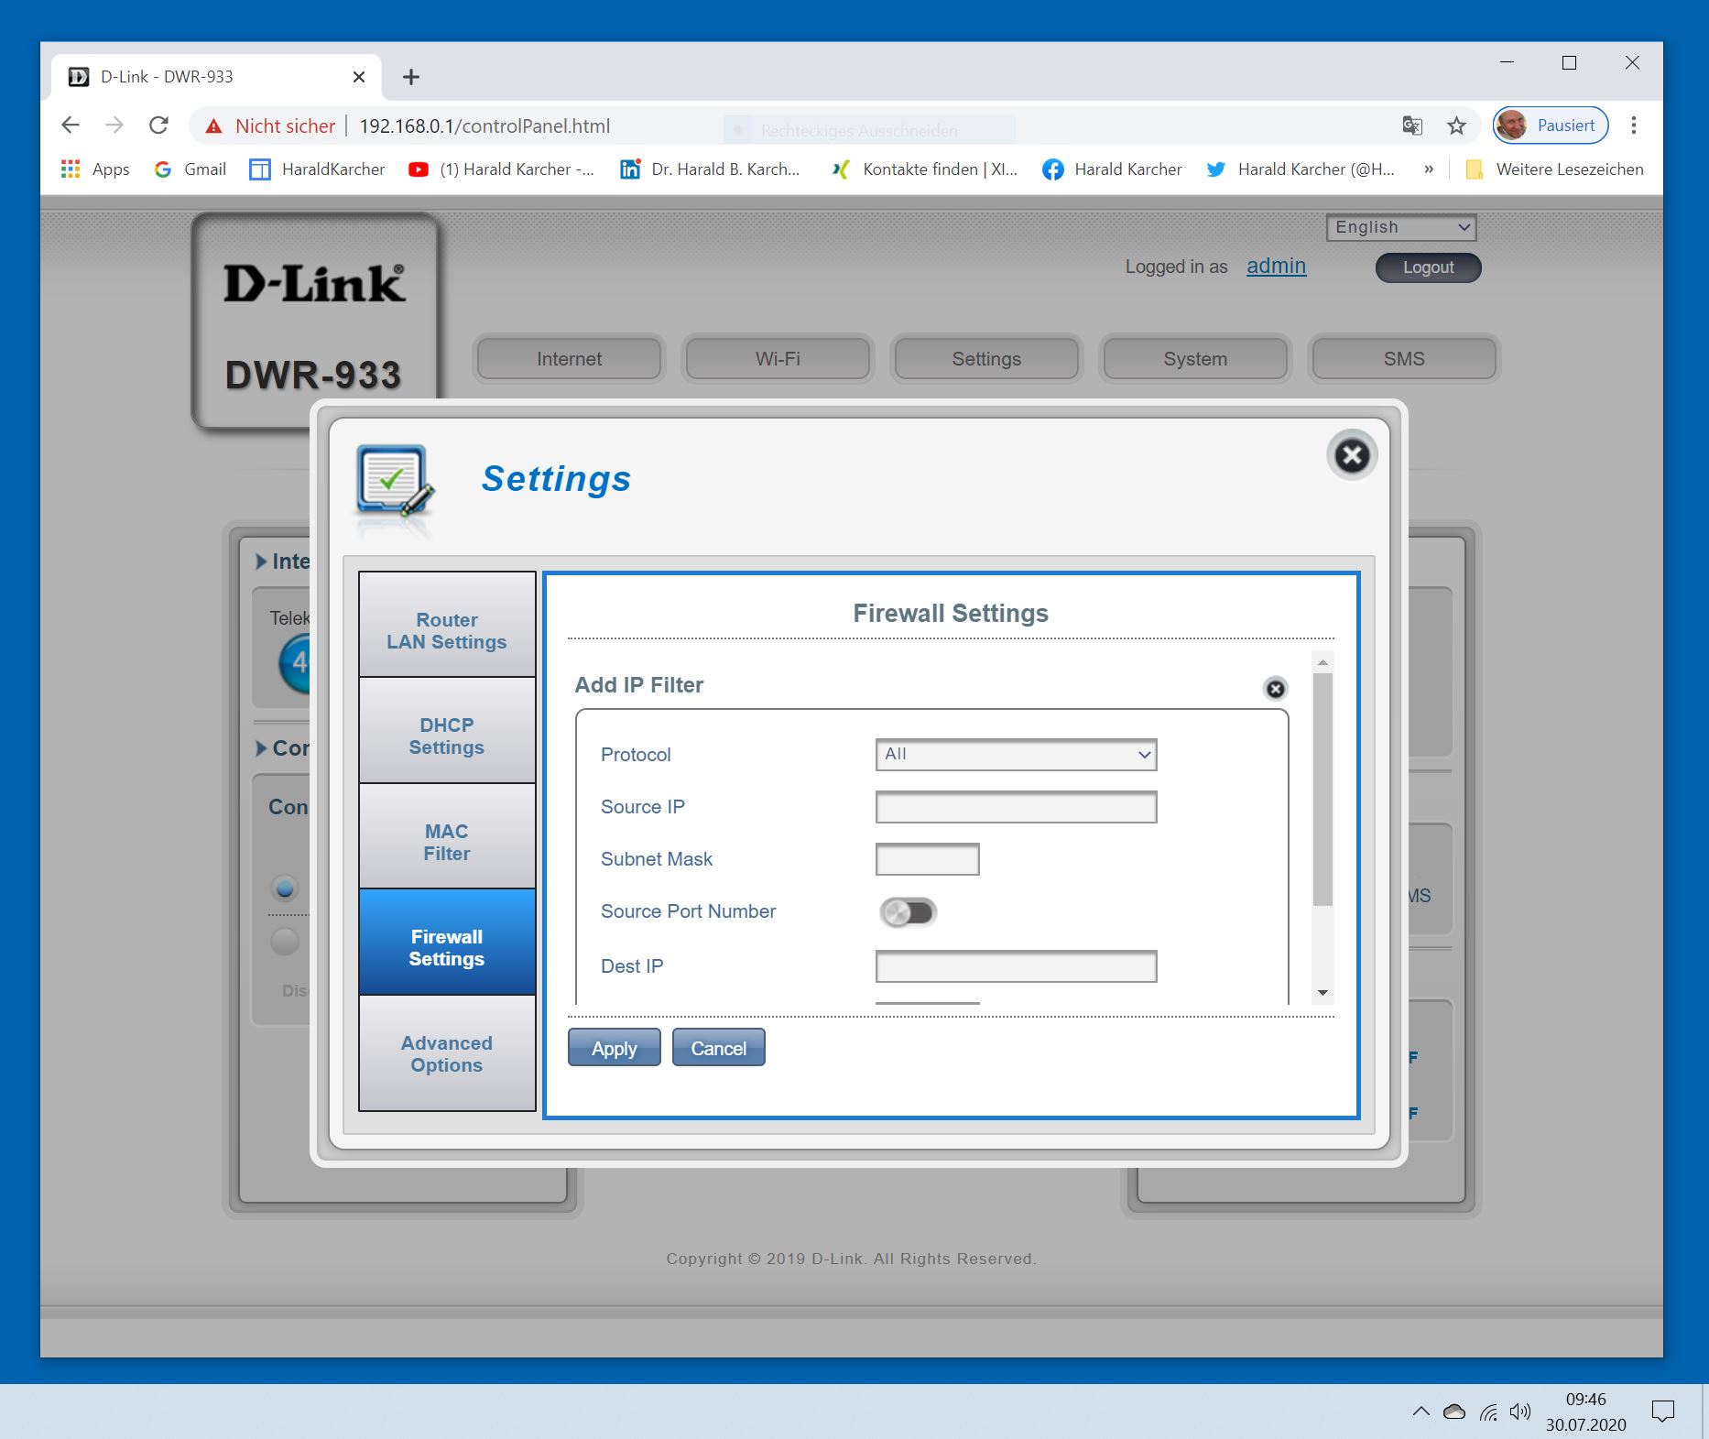Click the scrollbar down arrow

(1323, 993)
